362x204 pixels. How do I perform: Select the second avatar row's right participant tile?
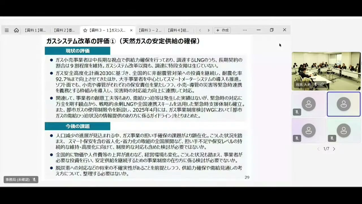[x=344, y=130]
